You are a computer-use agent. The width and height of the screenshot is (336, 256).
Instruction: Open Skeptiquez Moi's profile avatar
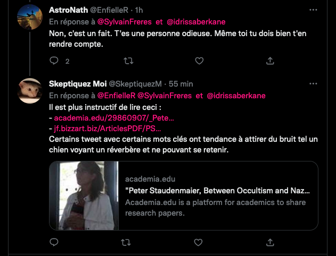coord(30,91)
